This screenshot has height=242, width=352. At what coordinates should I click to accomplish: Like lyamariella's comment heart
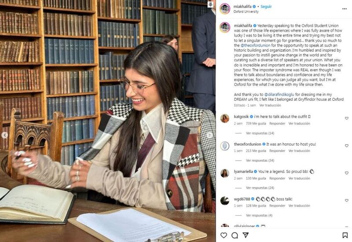click(x=347, y=173)
